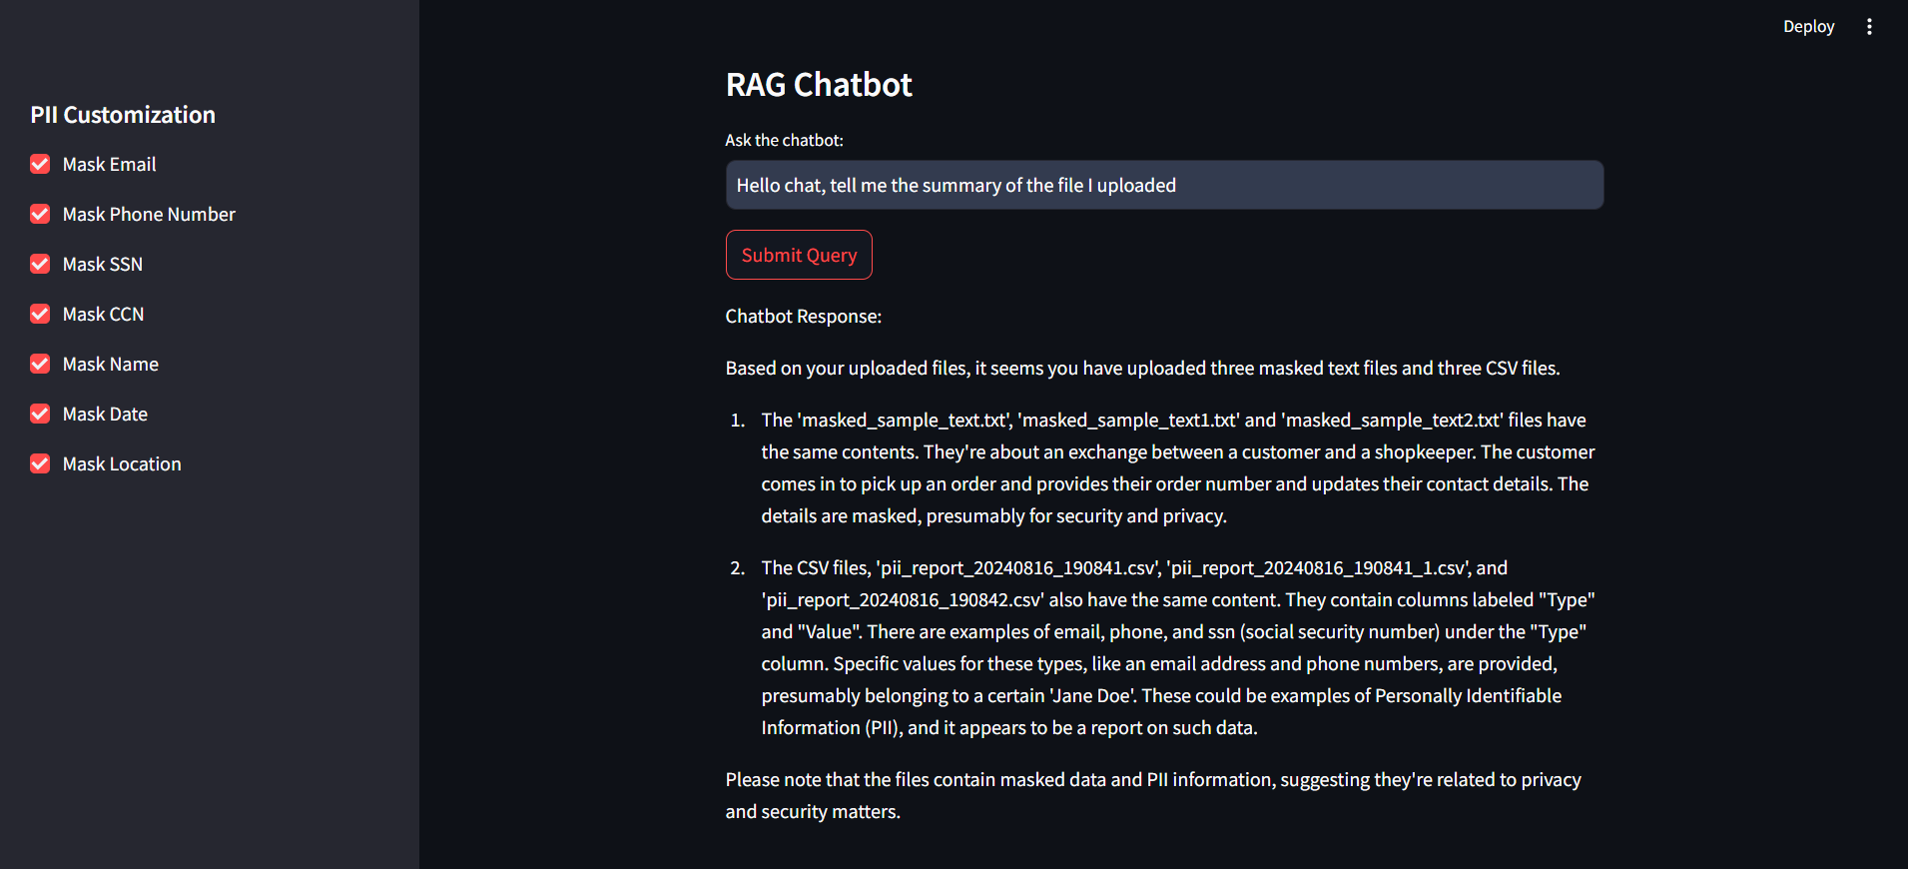Click the Mask Email label text
Viewport: 1908px width, 869px height.
point(109,164)
